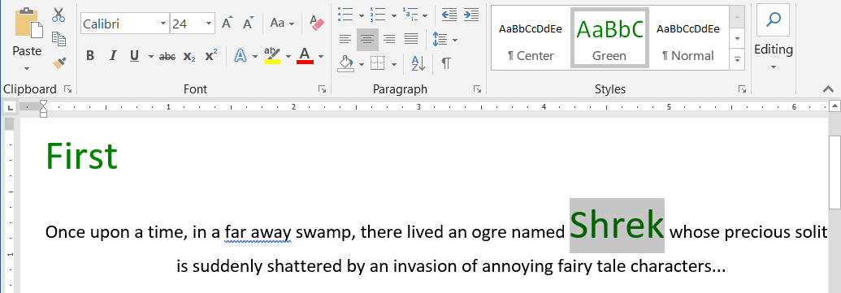This screenshot has height=293, width=841.
Task: Open the Calibri font name dropdown
Action: 163,24
